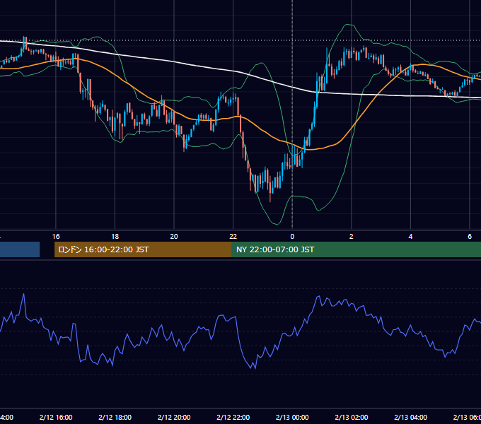This screenshot has height=424, width=481.
Task: Click the 2/13 00:00 date label
Action: tap(292, 417)
